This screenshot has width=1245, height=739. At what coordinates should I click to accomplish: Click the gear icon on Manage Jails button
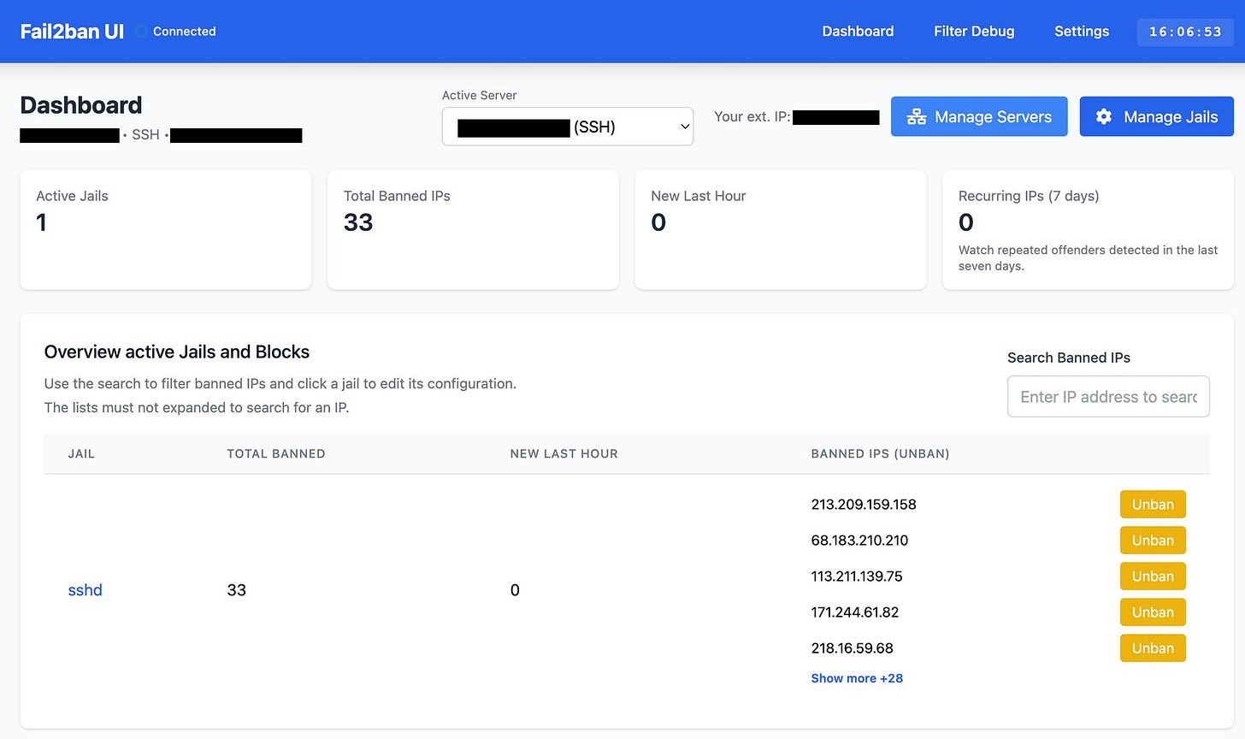[1103, 116]
